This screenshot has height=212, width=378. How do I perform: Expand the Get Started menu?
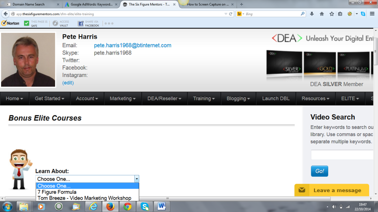[x=49, y=98]
